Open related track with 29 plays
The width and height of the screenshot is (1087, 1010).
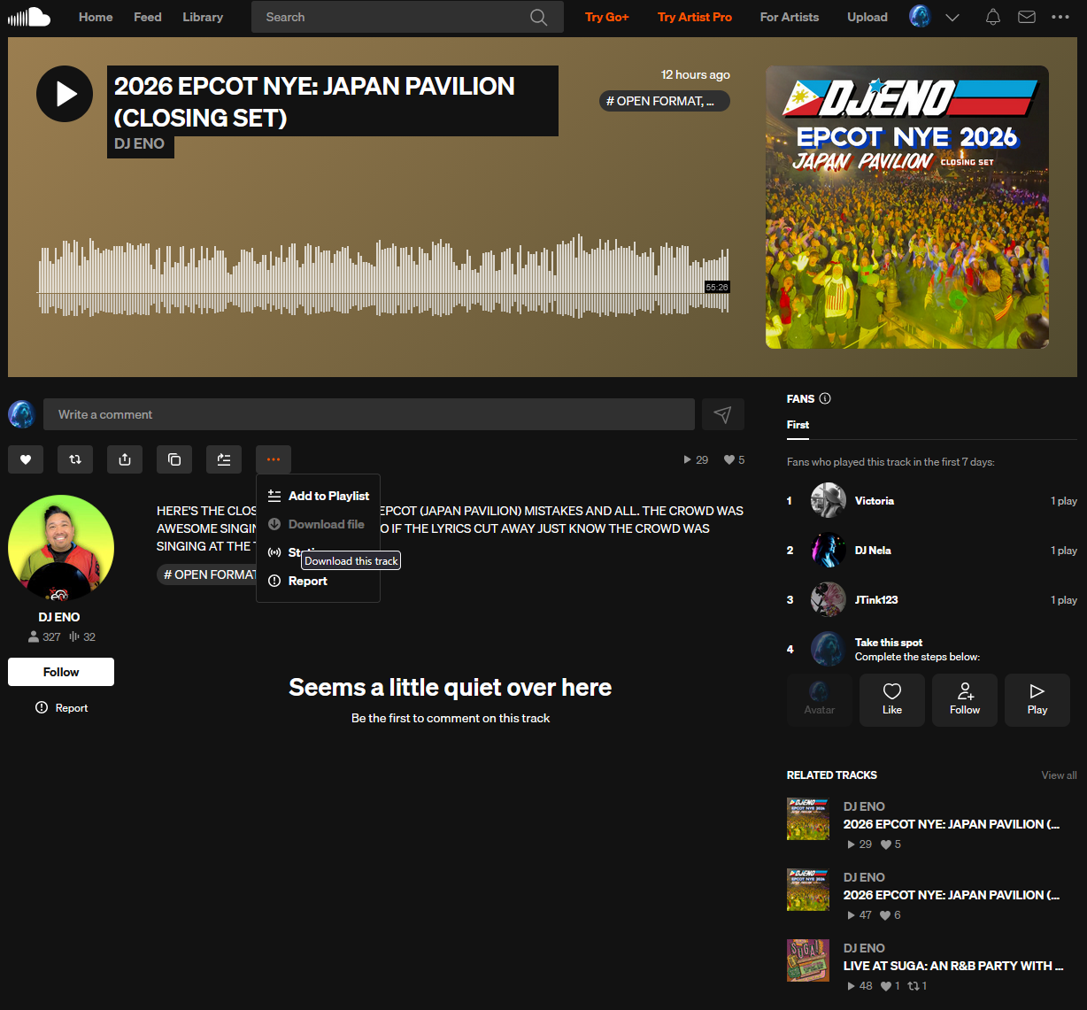coord(952,824)
